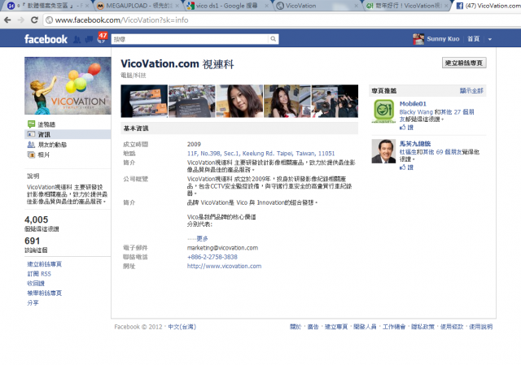Open friend requests icon in Facebook bar
Screen dimensions: 521x365
77,40
